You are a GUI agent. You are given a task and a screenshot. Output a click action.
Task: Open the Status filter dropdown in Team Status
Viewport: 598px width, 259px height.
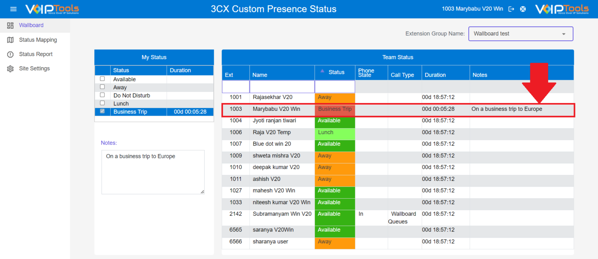(334, 86)
